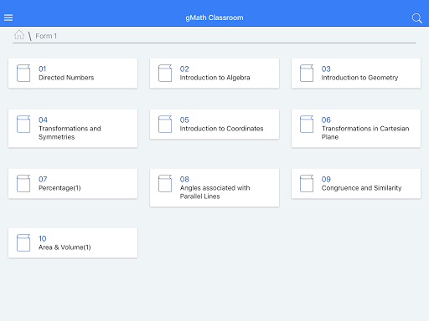Open the hamburger menu
The height and width of the screenshot is (321, 429).
pyautogui.click(x=8, y=18)
